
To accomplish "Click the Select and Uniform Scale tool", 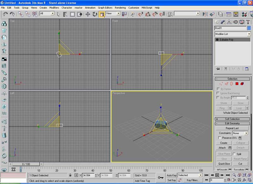I will [102, 14].
